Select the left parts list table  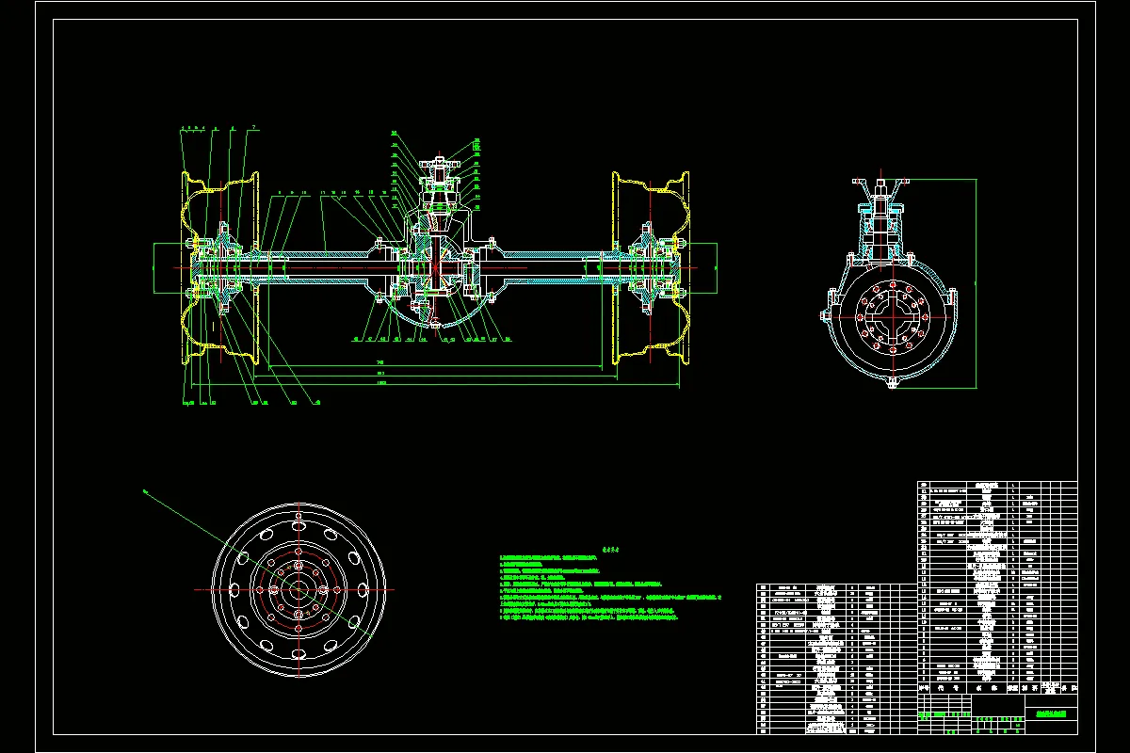coord(836,658)
